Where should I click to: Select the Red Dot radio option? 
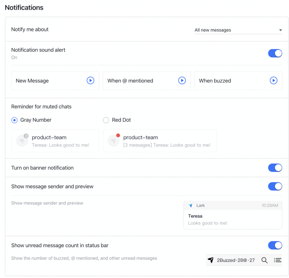click(106, 120)
